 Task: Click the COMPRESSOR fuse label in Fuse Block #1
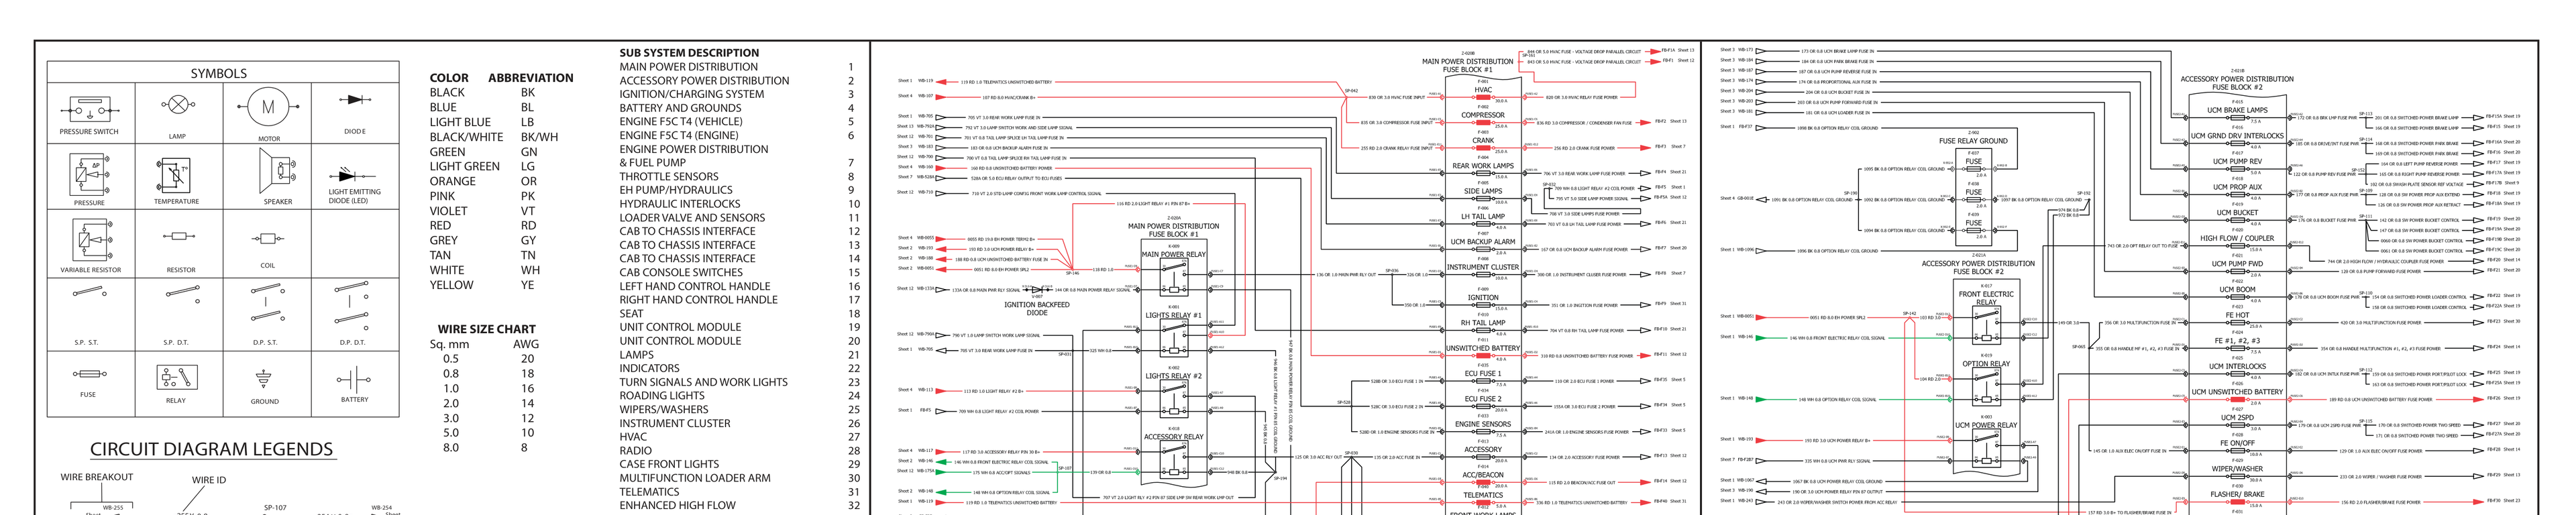click(x=1483, y=115)
